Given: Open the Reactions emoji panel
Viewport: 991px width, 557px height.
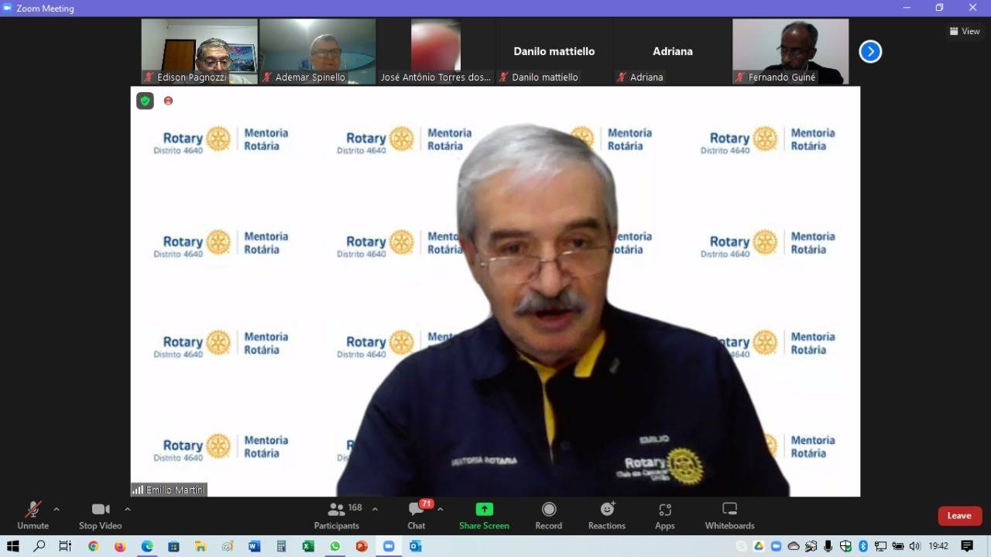Looking at the screenshot, I should click(x=606, y=515).
